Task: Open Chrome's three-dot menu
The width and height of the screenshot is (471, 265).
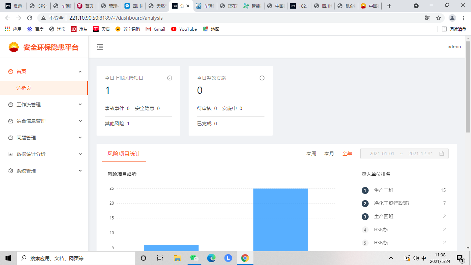Action: (x=464, y=18)
